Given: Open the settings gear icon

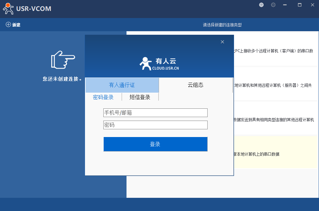Looking at the screenshot, I should (x=273, y=5).
